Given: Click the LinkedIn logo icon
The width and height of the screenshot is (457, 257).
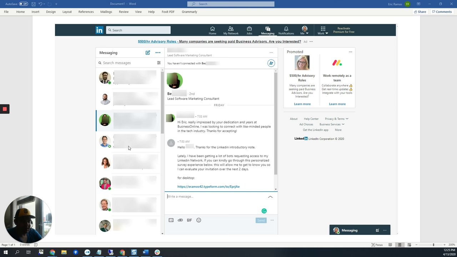Looking at the screenshot, I should 99,30.
